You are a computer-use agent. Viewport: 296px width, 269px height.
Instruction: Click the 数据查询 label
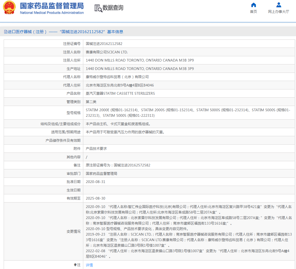113,8
